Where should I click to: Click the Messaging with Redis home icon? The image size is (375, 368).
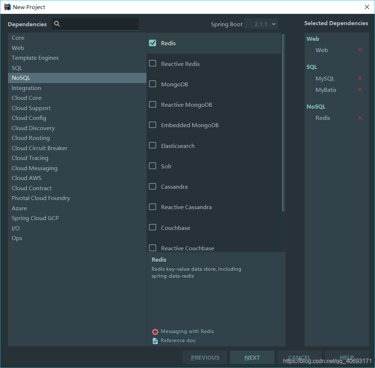pos(155,332)
